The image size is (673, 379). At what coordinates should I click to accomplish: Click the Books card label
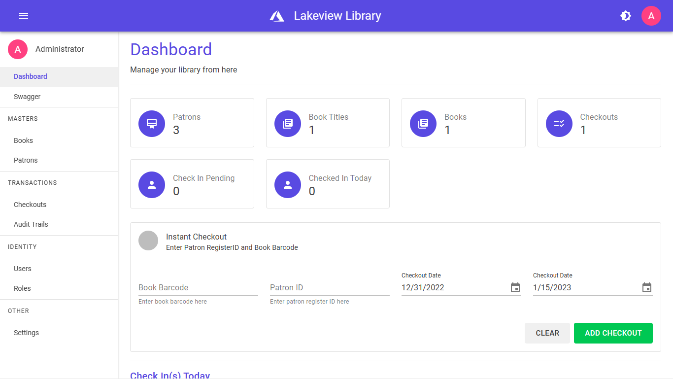456,117
